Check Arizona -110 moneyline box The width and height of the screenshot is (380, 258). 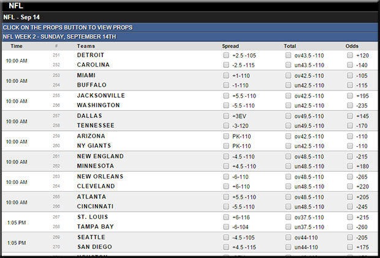point(350,136)
